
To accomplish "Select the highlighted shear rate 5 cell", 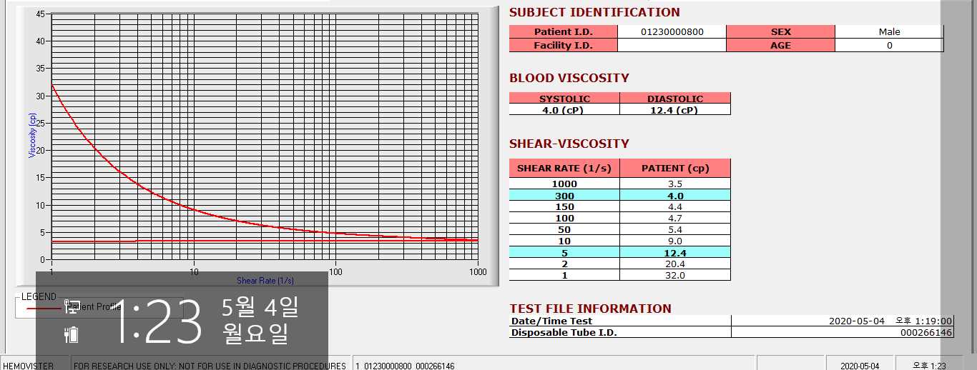I will coord(564,253).
